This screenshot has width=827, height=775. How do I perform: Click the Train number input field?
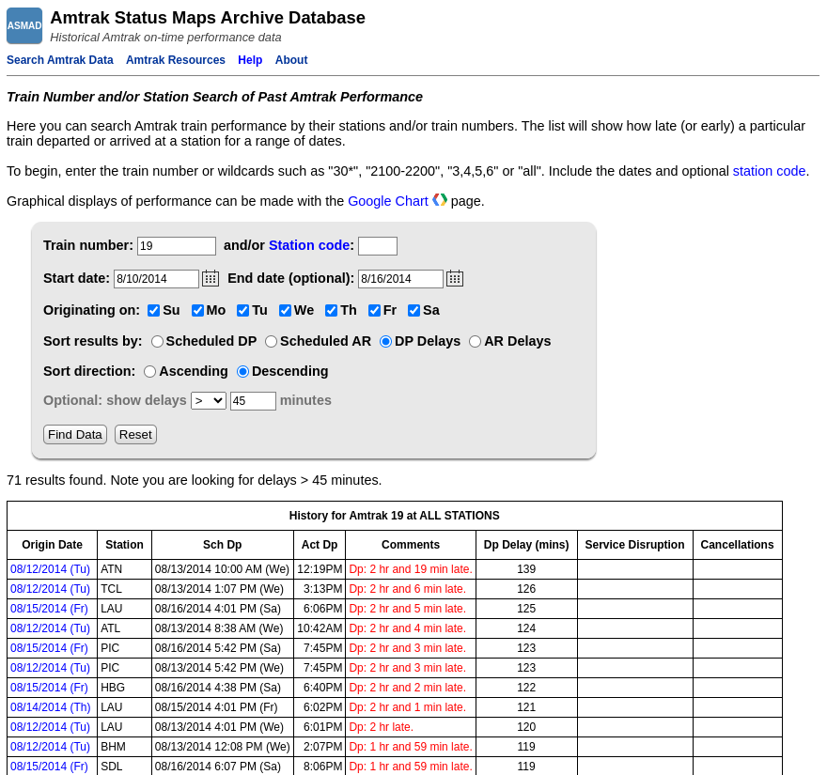[x=177, y=246]
